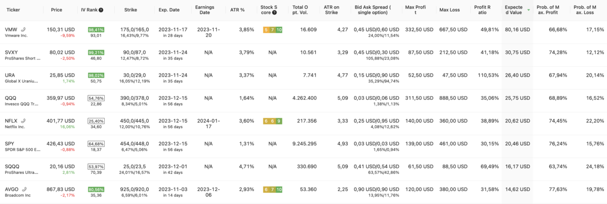Open the QQQ ticker link
607x204 pixels.
click(11, 98)
